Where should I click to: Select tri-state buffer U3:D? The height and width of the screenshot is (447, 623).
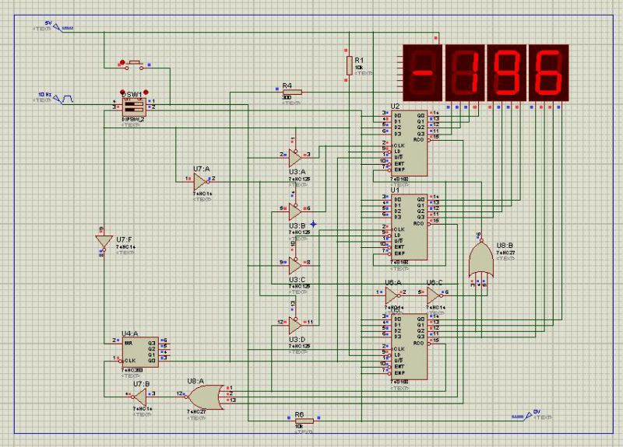point(295,325)
